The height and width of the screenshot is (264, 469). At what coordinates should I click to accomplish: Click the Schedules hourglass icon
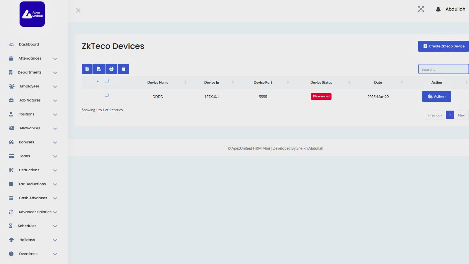click(x=11, y=226)
